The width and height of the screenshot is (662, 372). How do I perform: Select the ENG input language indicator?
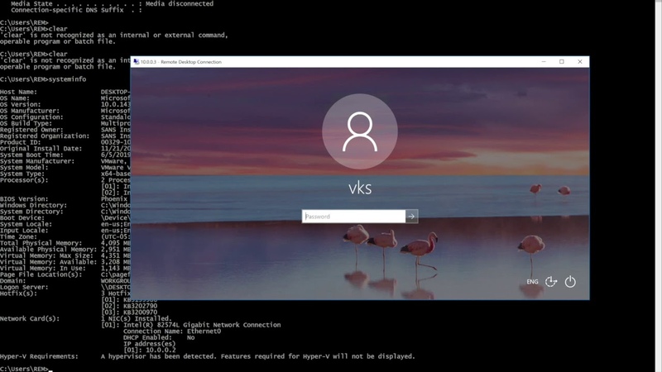532,282
